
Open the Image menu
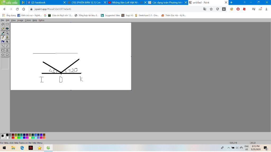tap(20, 20)
